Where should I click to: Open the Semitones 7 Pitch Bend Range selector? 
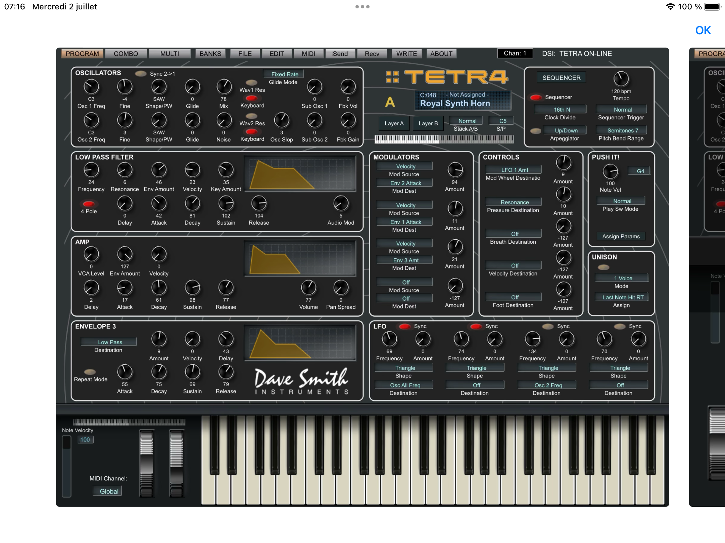click(622, 130)
